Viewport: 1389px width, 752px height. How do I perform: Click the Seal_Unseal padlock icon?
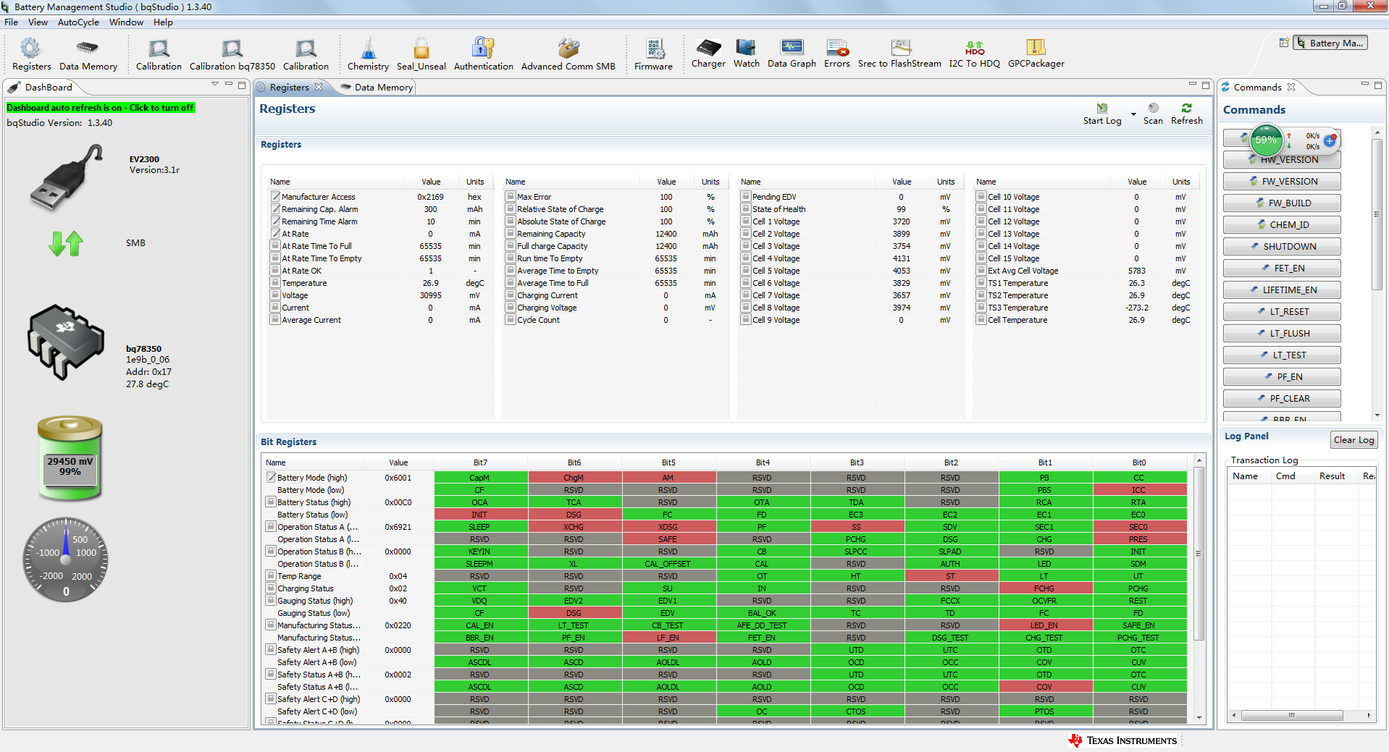tap(421, 50)
